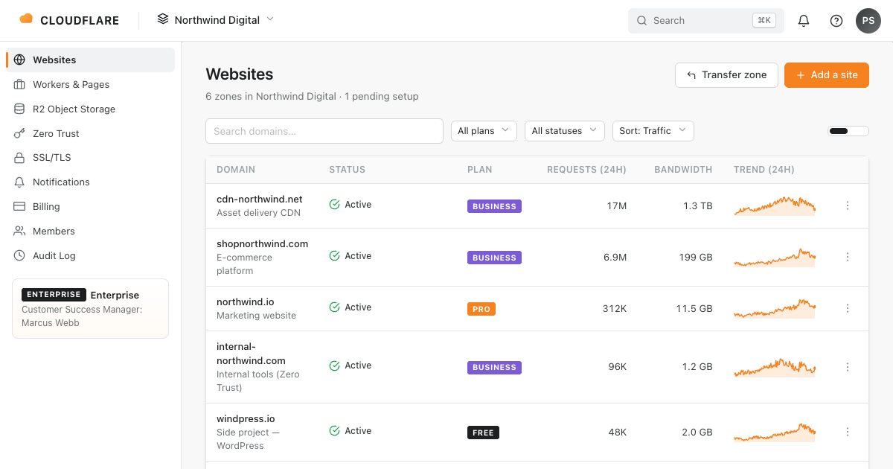The image size is (893, 469).
Task: Click the Cloudflare logo
Action: (x=69, y=20)
